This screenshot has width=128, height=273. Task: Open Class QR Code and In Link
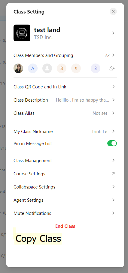[x=65, y=87]
